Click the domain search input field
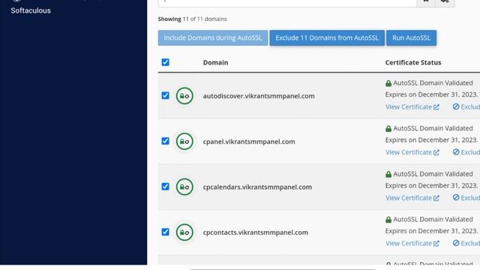Image resolution: width=480 pixels, height=270 pixels. [287, 2]
